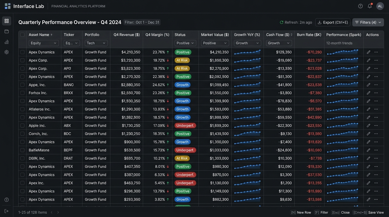This screenshot has width=389, height=217.
Task: Open help from top bar question icon
Action: point(360,6)
